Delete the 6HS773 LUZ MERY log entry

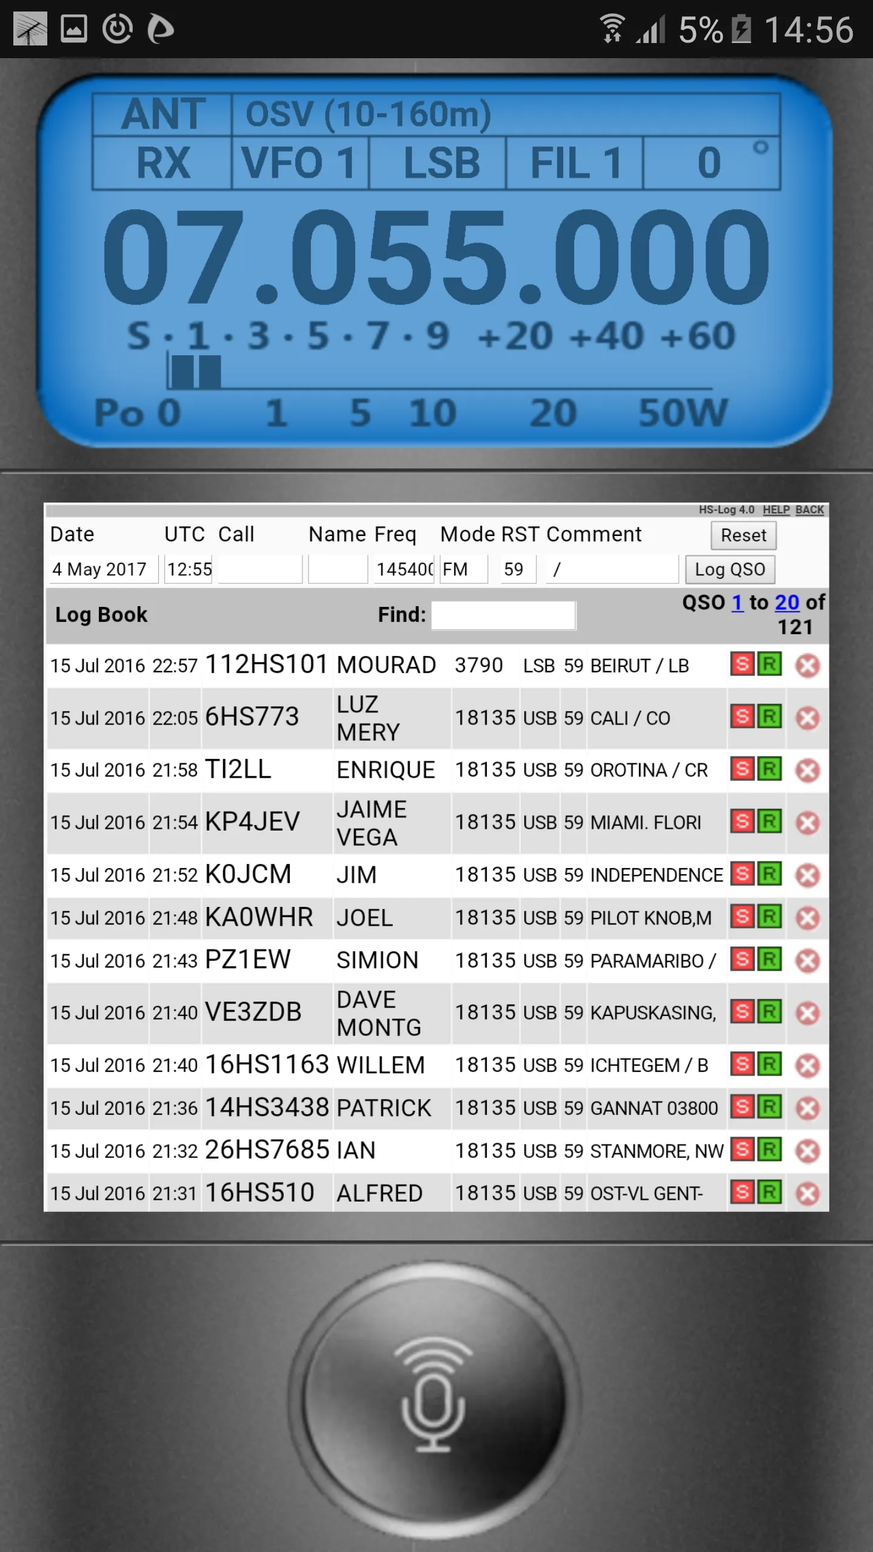coord(808,718)
